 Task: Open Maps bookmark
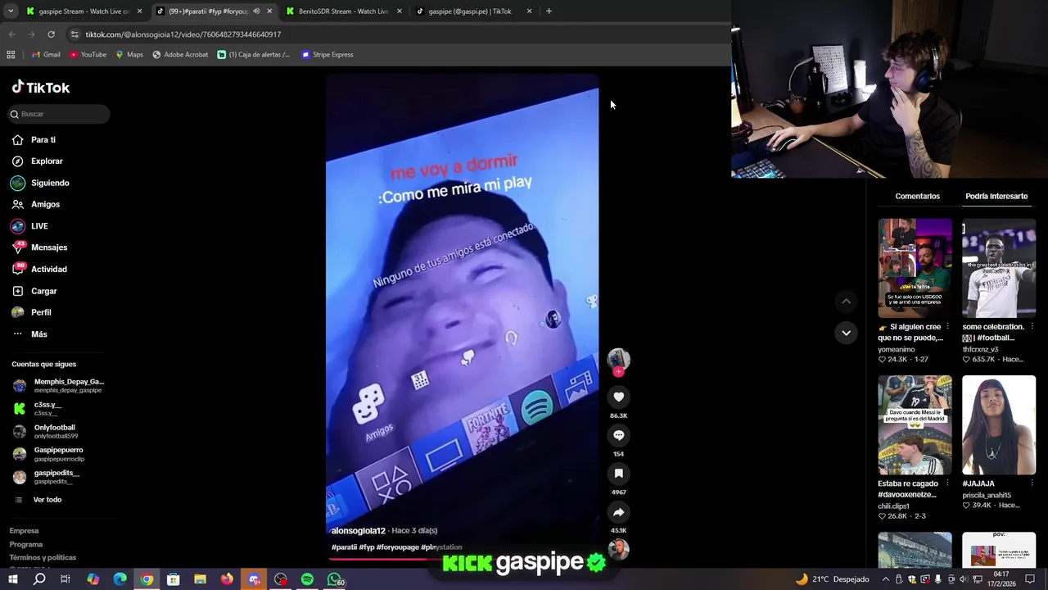[129, 55]
